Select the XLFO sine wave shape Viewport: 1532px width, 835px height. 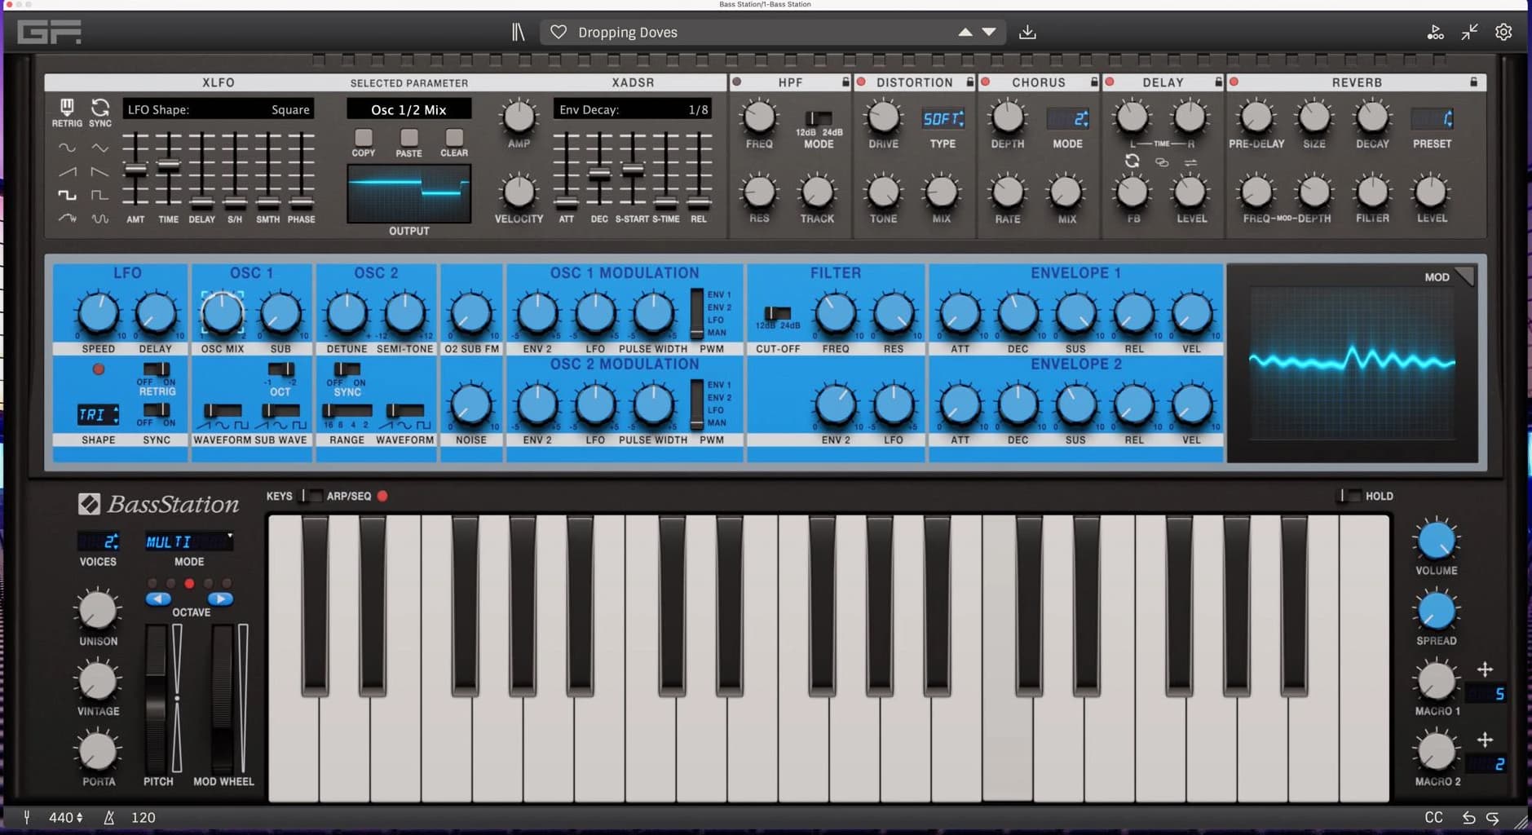pyautogui.click(x=67, y=148)
